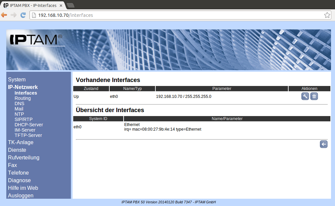Expand the TK-Anlage sidebar section

point(21,142)
